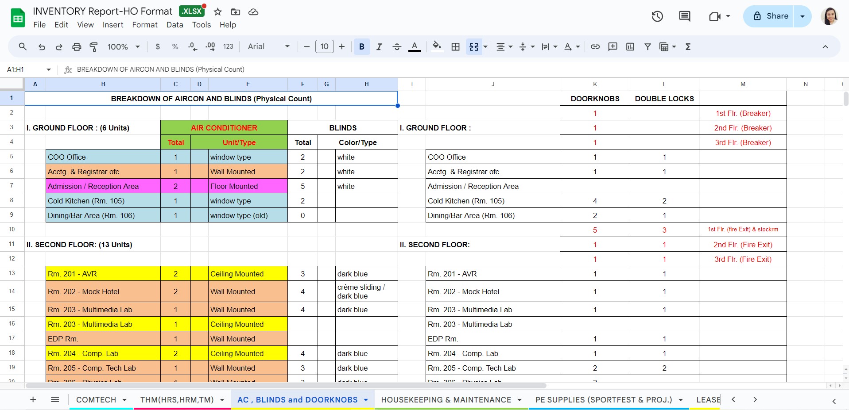This screenshot has width=849, height=410.
Task: Star this document
Action: coord(217,12)
